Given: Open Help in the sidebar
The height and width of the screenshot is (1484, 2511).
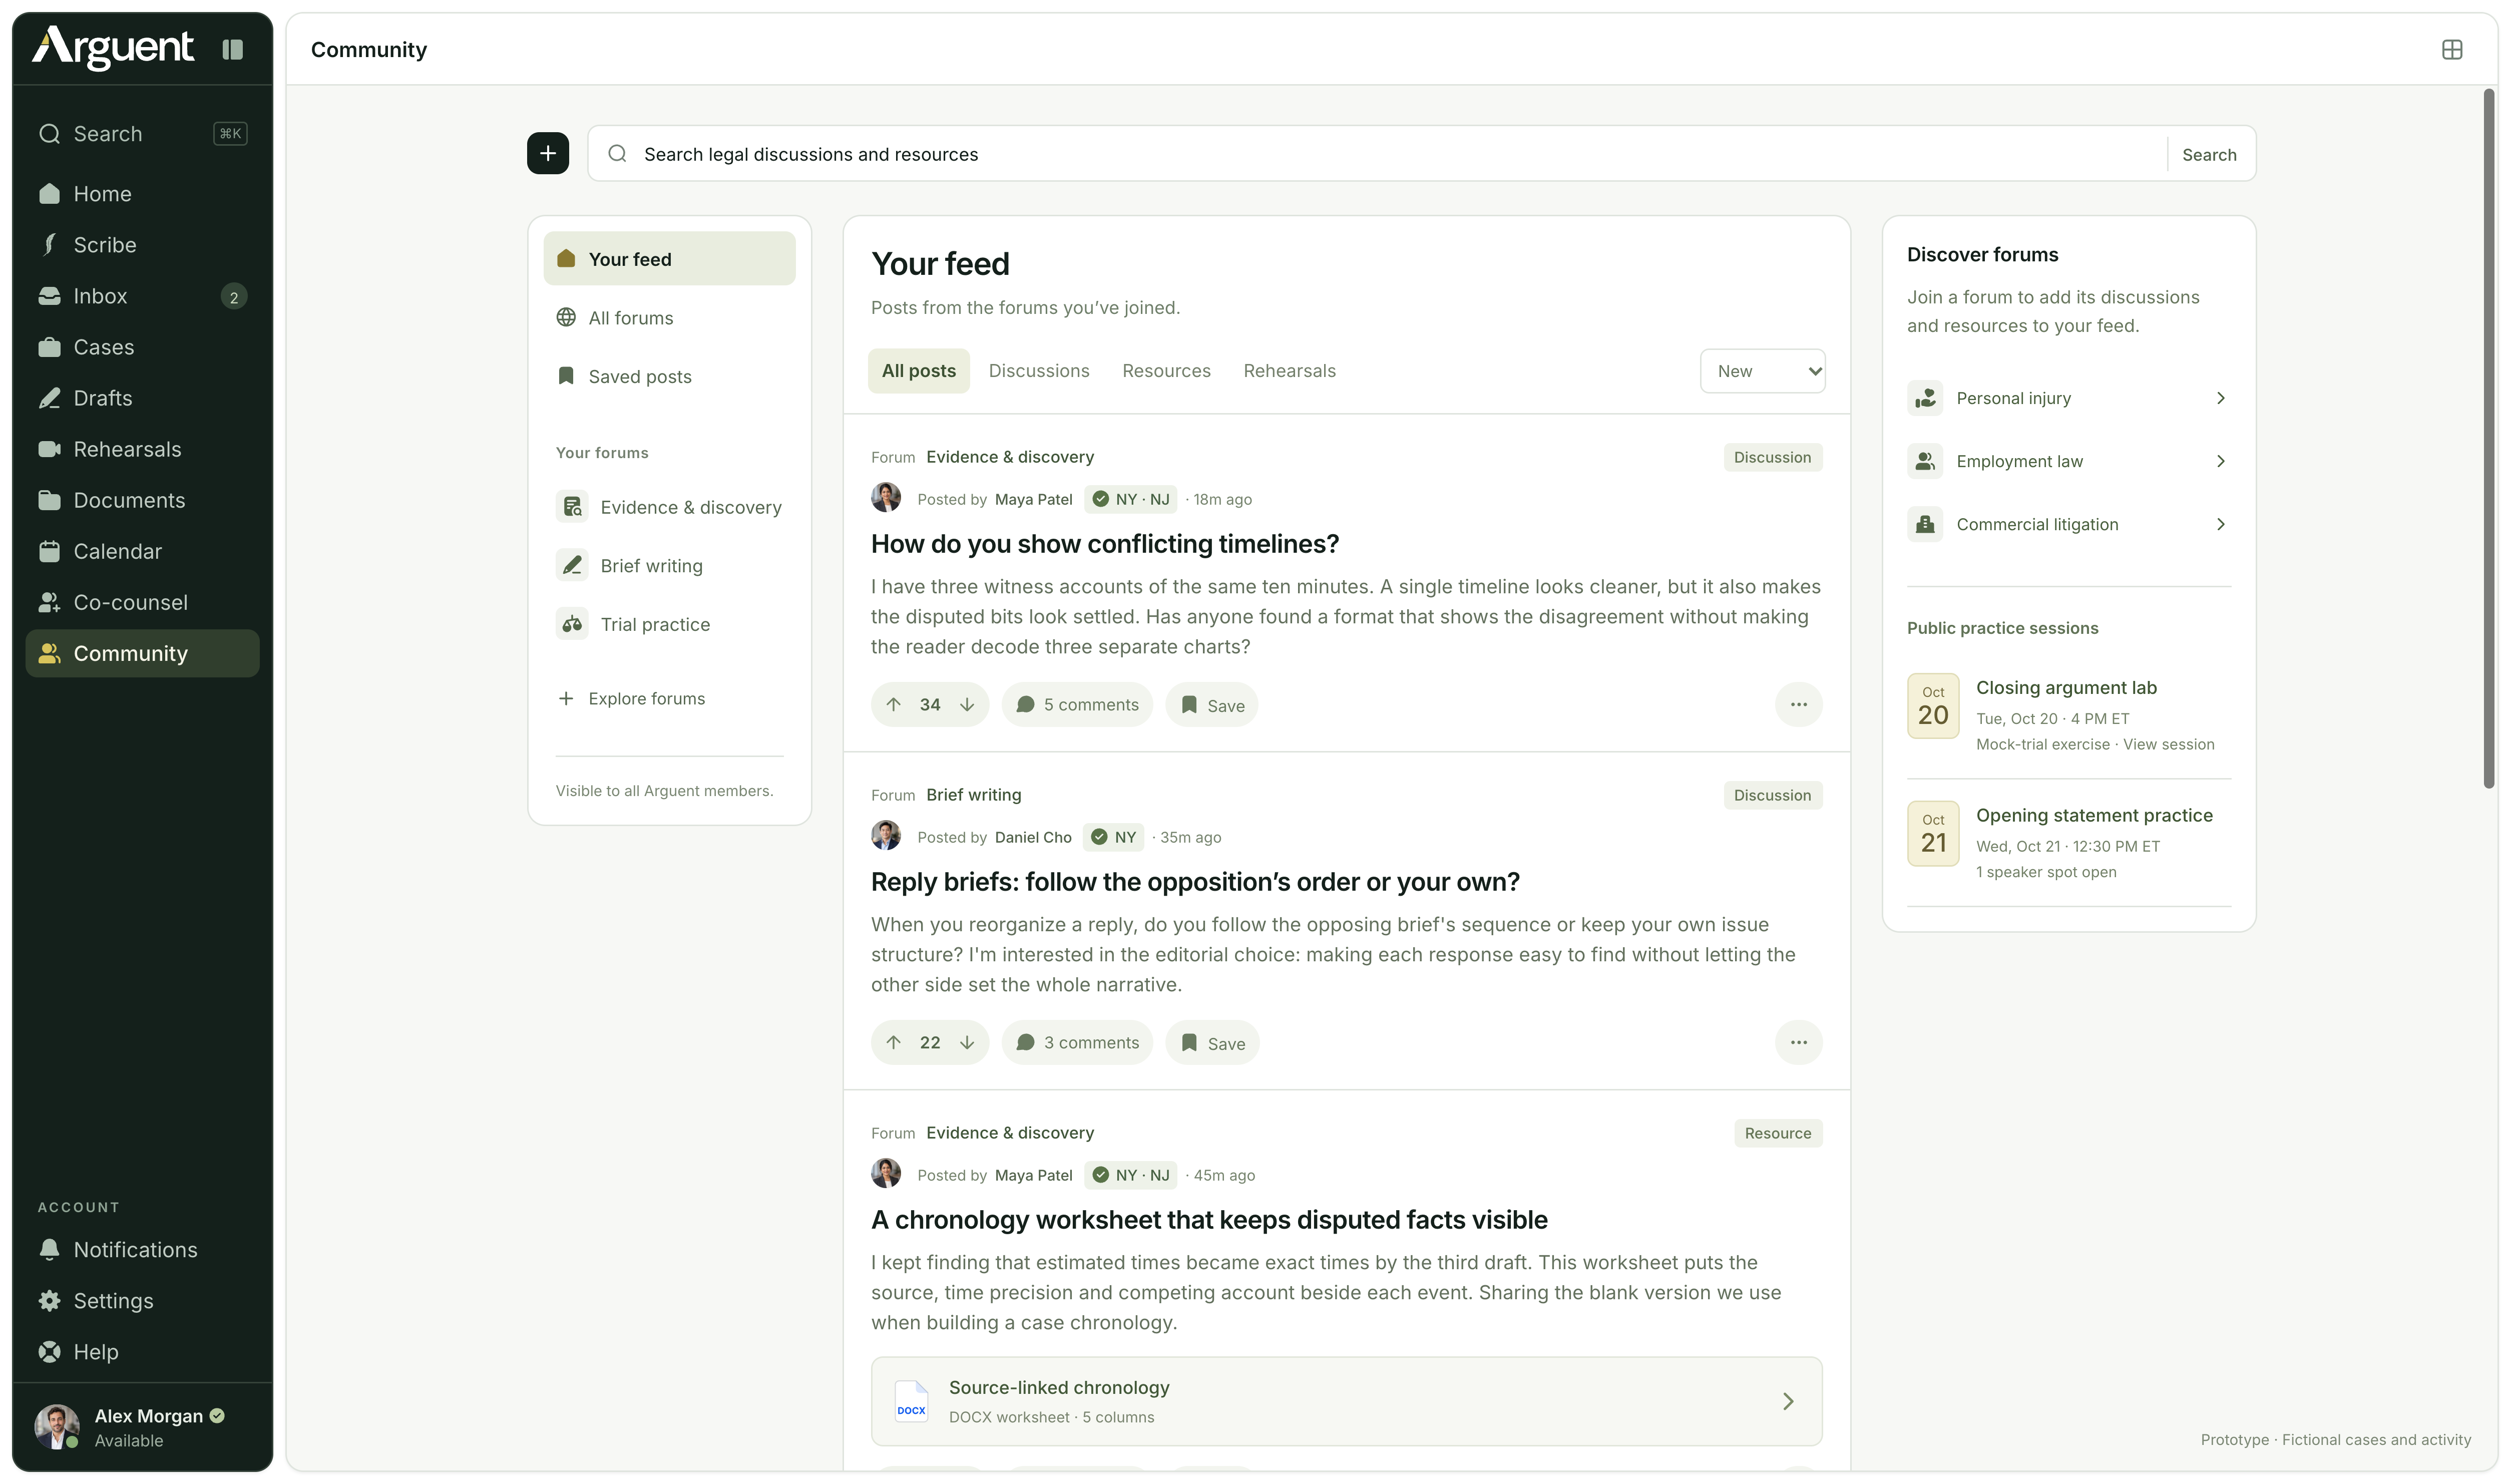Looking at the screenshot, I should click(x=142, y=1351).
